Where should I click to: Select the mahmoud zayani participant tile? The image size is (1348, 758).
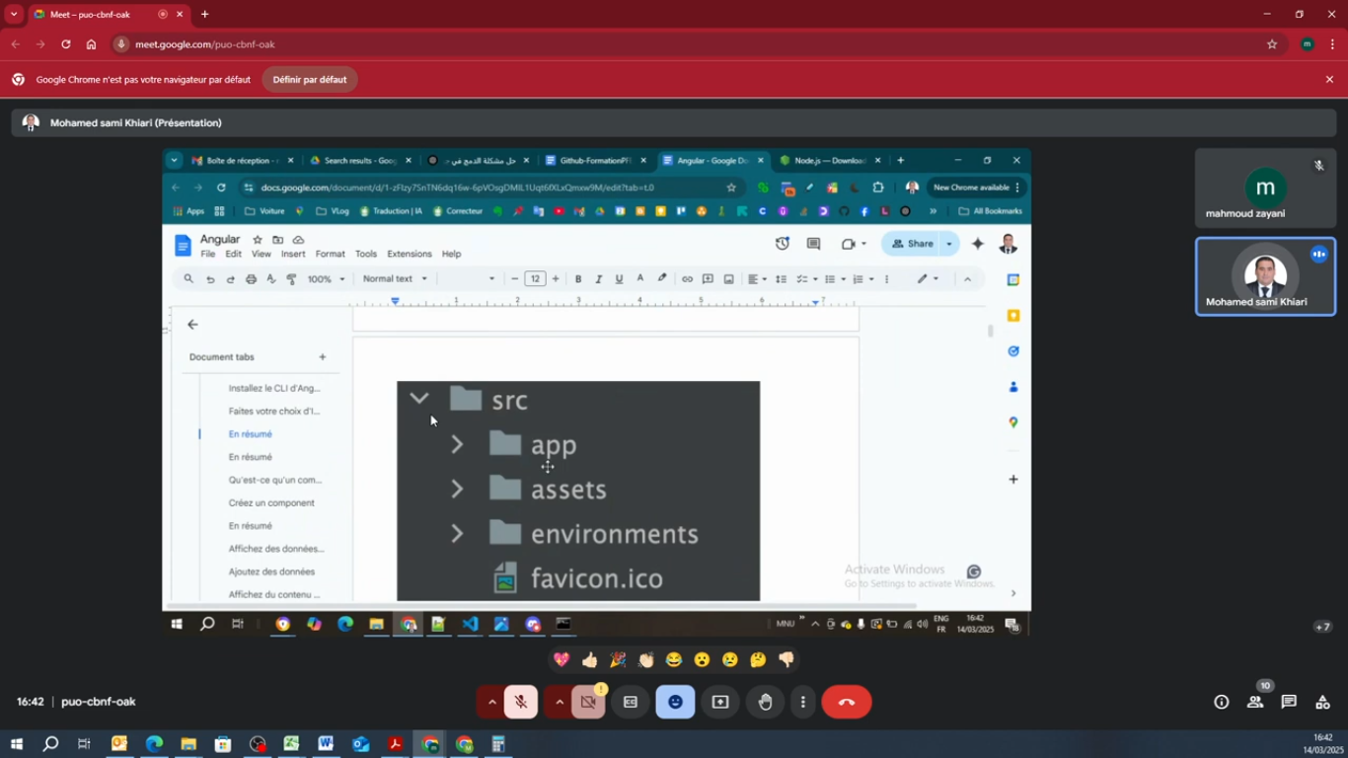1265,188
